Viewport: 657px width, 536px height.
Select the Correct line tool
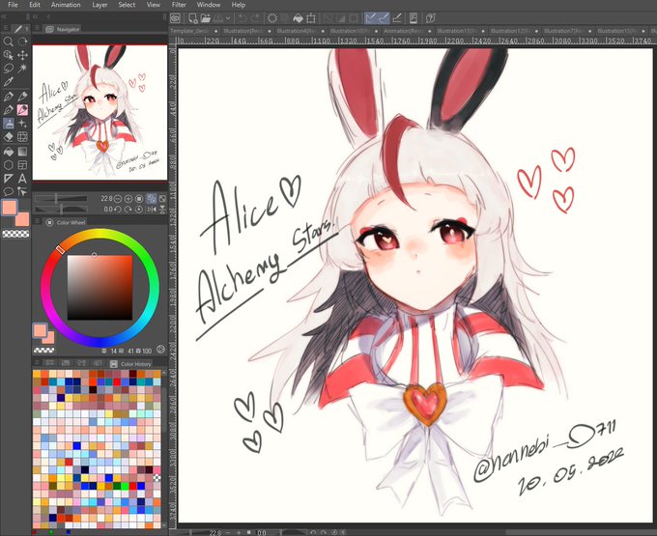22,192
